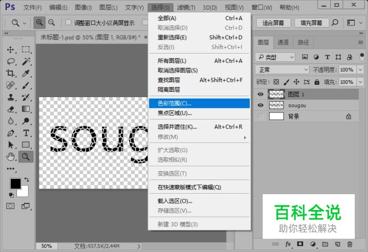The height and width of the screenshot is (252, 368).
Task: Open opacity 不透明度 dropdown arrow
Action: (x=360, y=69)
